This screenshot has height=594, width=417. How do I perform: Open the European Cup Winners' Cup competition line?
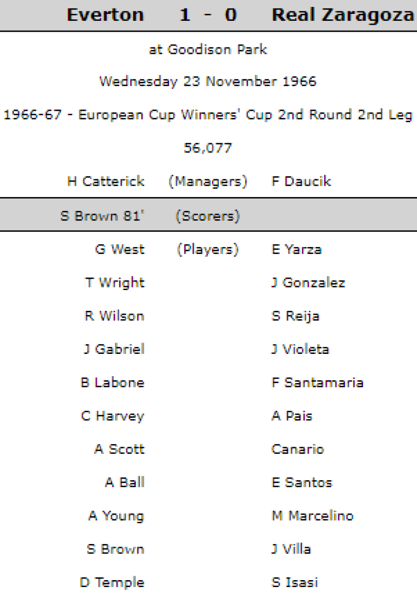click(208, 115)
